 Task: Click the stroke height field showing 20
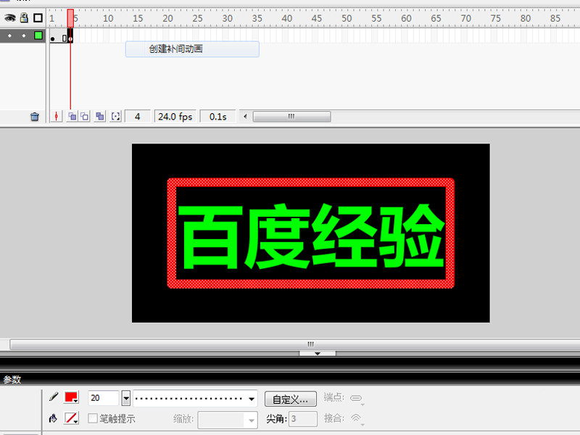(x=103, y=398)
